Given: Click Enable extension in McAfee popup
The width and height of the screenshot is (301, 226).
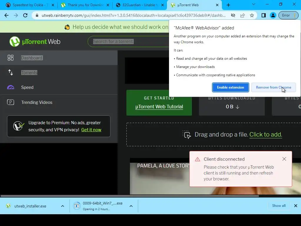Looking at the screenshot, I should coord(230,87).
